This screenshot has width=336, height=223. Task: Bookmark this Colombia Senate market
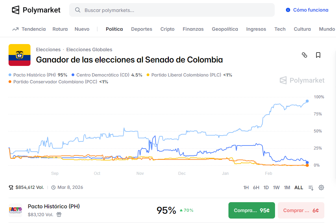pos(318,55)
